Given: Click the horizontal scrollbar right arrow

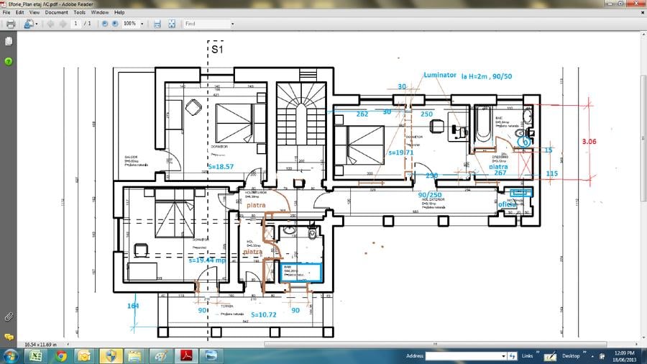Looking at the screenshot, I should point(637,344).
